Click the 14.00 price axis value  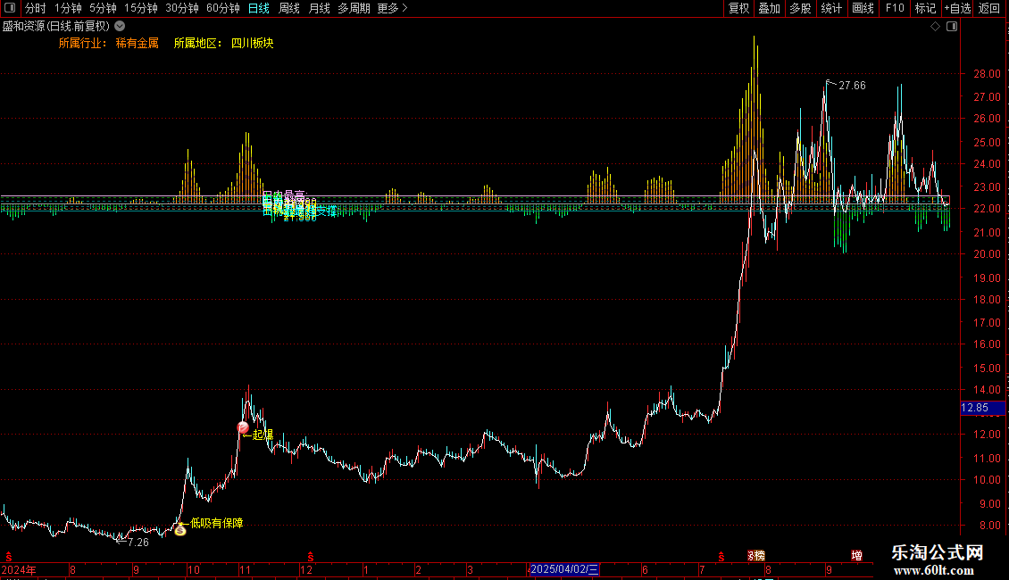click(x=987, y=390)
